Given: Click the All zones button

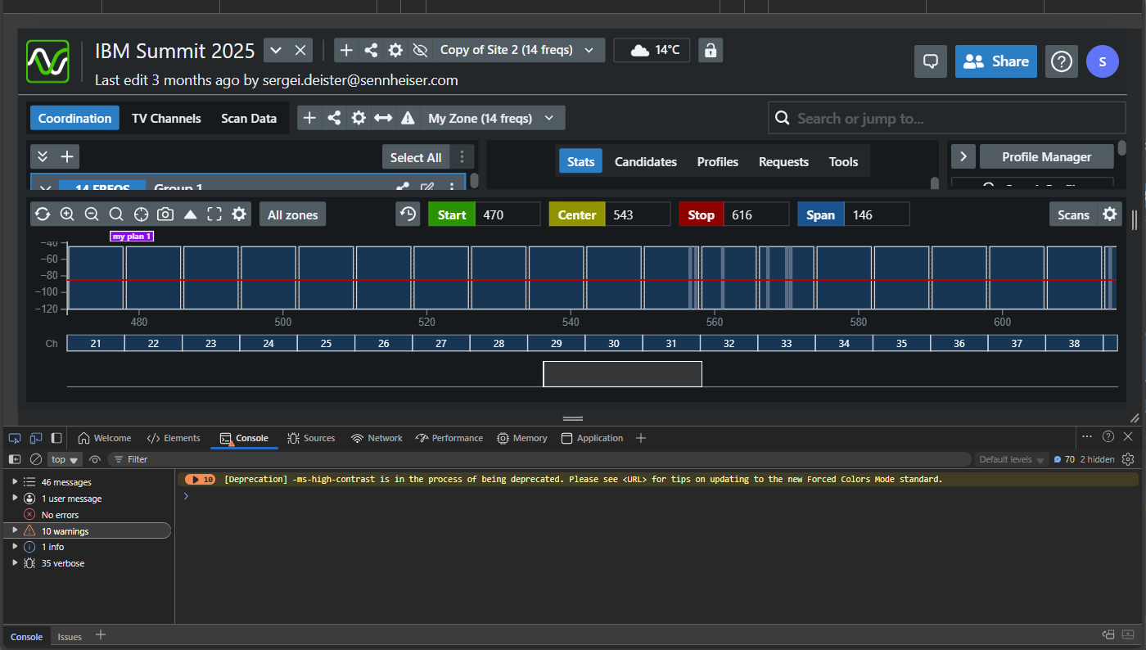Looking at the screenshot, I should point(293,214).
